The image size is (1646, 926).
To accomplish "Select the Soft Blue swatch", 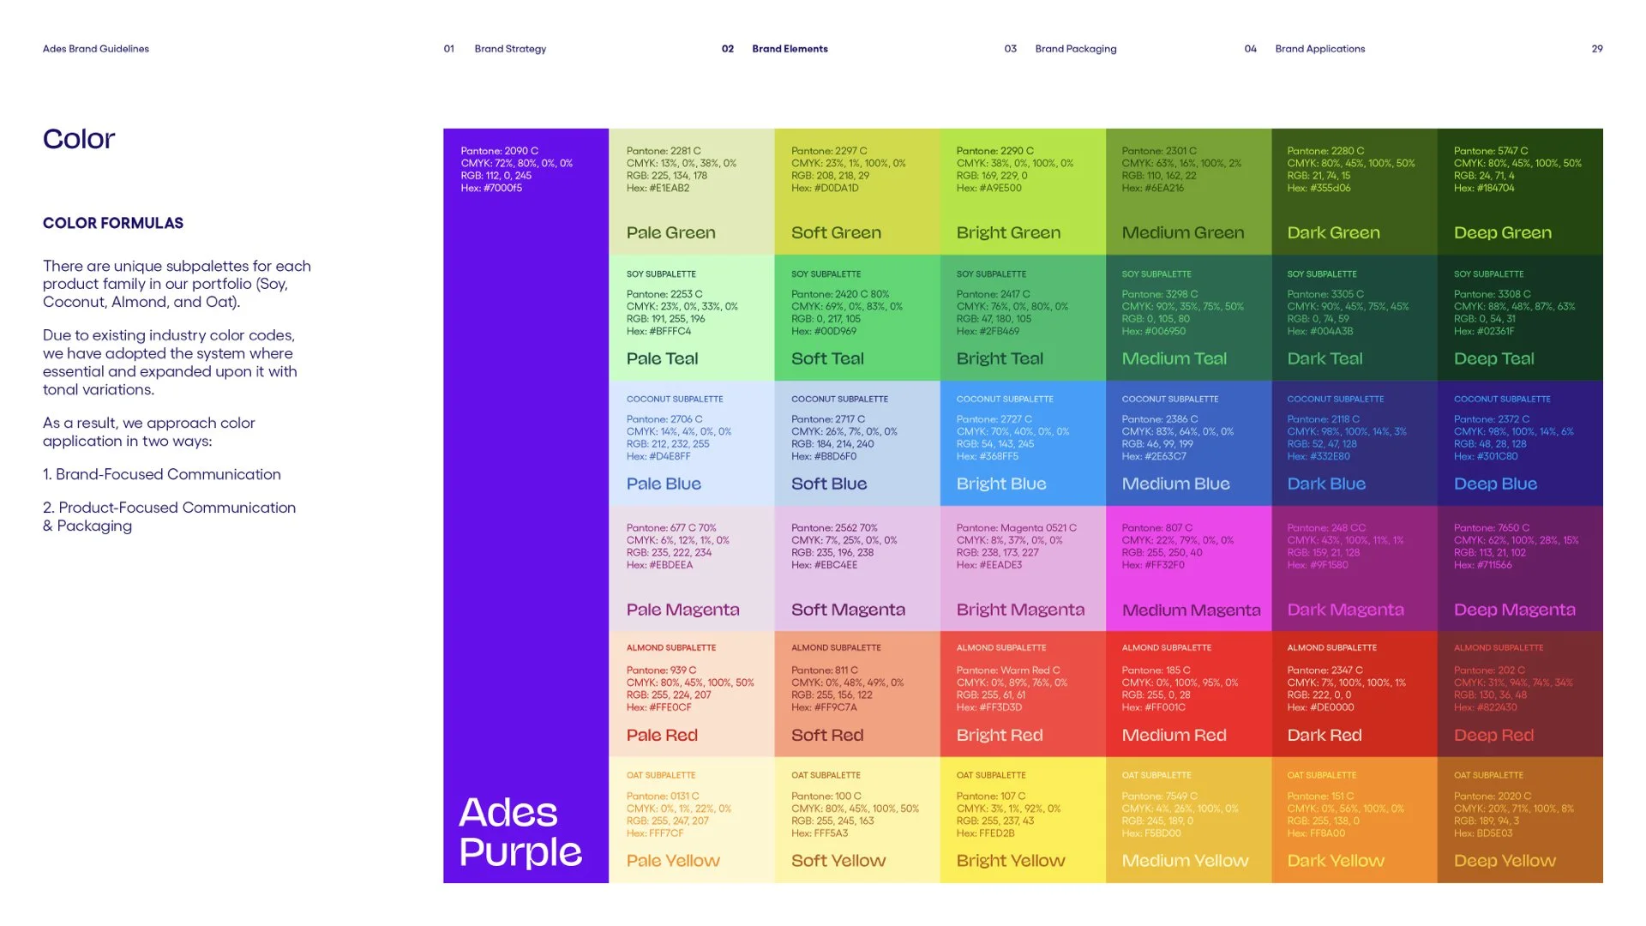I will pyautogui.click(x=857, y=443).
